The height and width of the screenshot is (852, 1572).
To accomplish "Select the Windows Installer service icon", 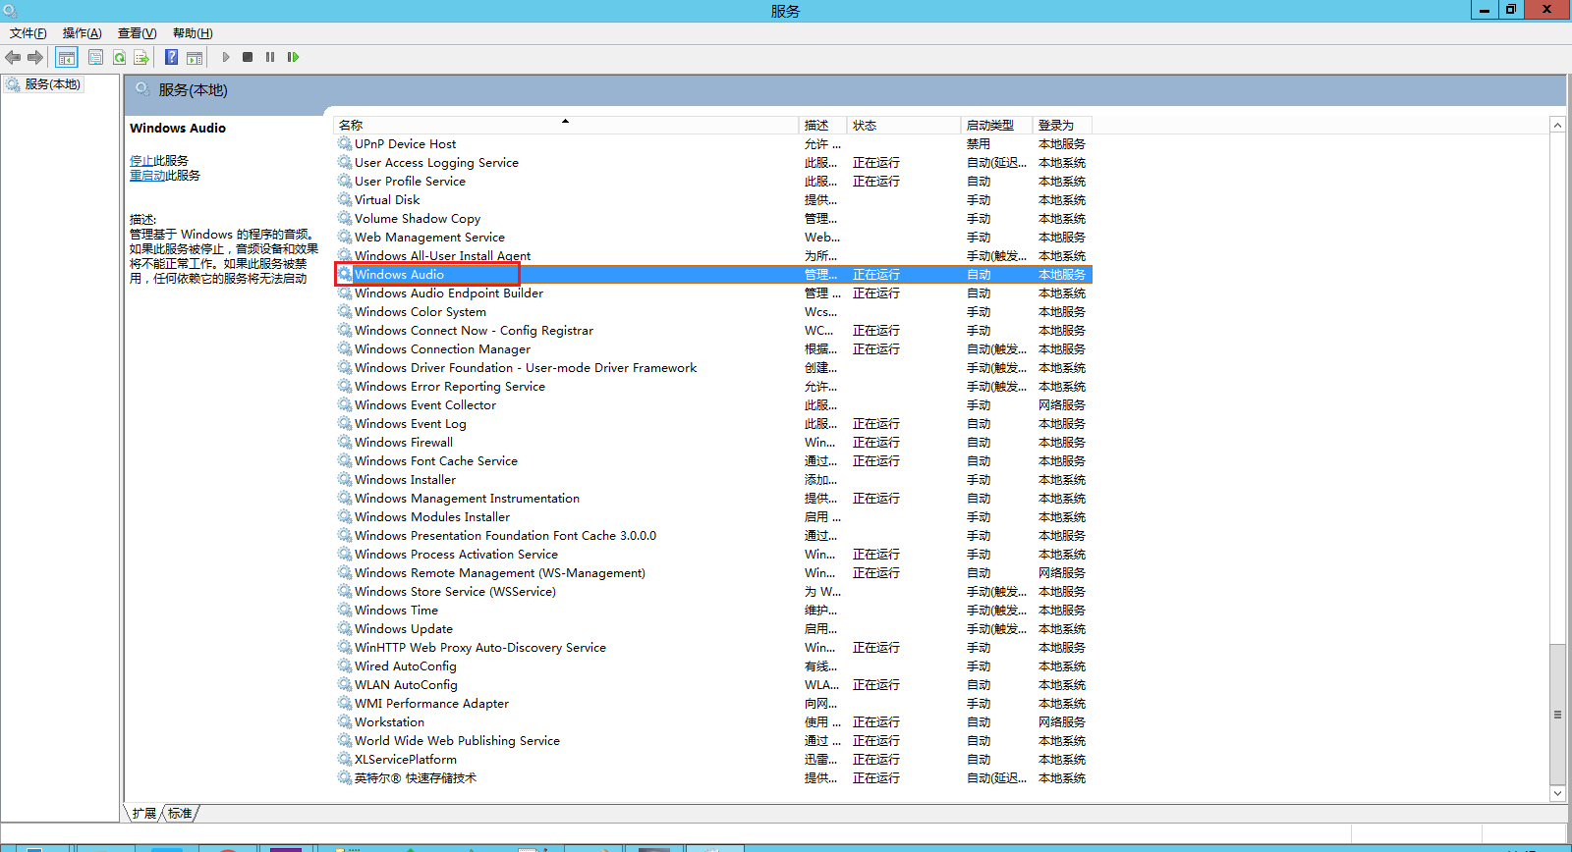I will (345, 479).
